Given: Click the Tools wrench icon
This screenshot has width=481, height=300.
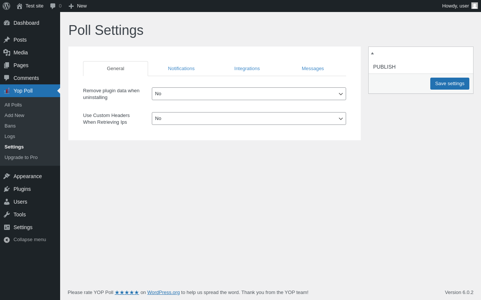Looking at the screenshot, I should (7, 214).
